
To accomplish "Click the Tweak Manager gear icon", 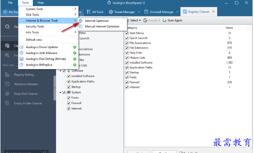I will pyautogui.click(x=111, y=12).
